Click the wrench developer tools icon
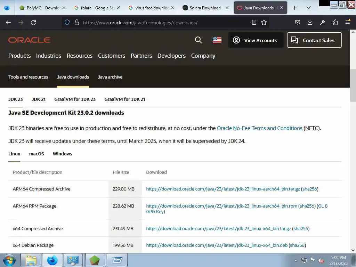Viewport: 356px width, 267px height. pyautogui.click(x=322, y=22)
